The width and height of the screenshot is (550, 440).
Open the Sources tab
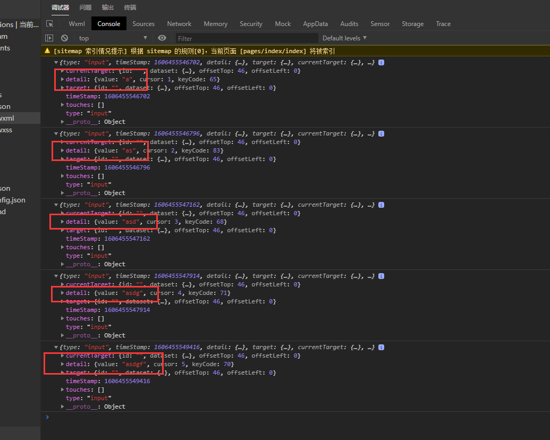pyautogui.click(x=143, y=24)
